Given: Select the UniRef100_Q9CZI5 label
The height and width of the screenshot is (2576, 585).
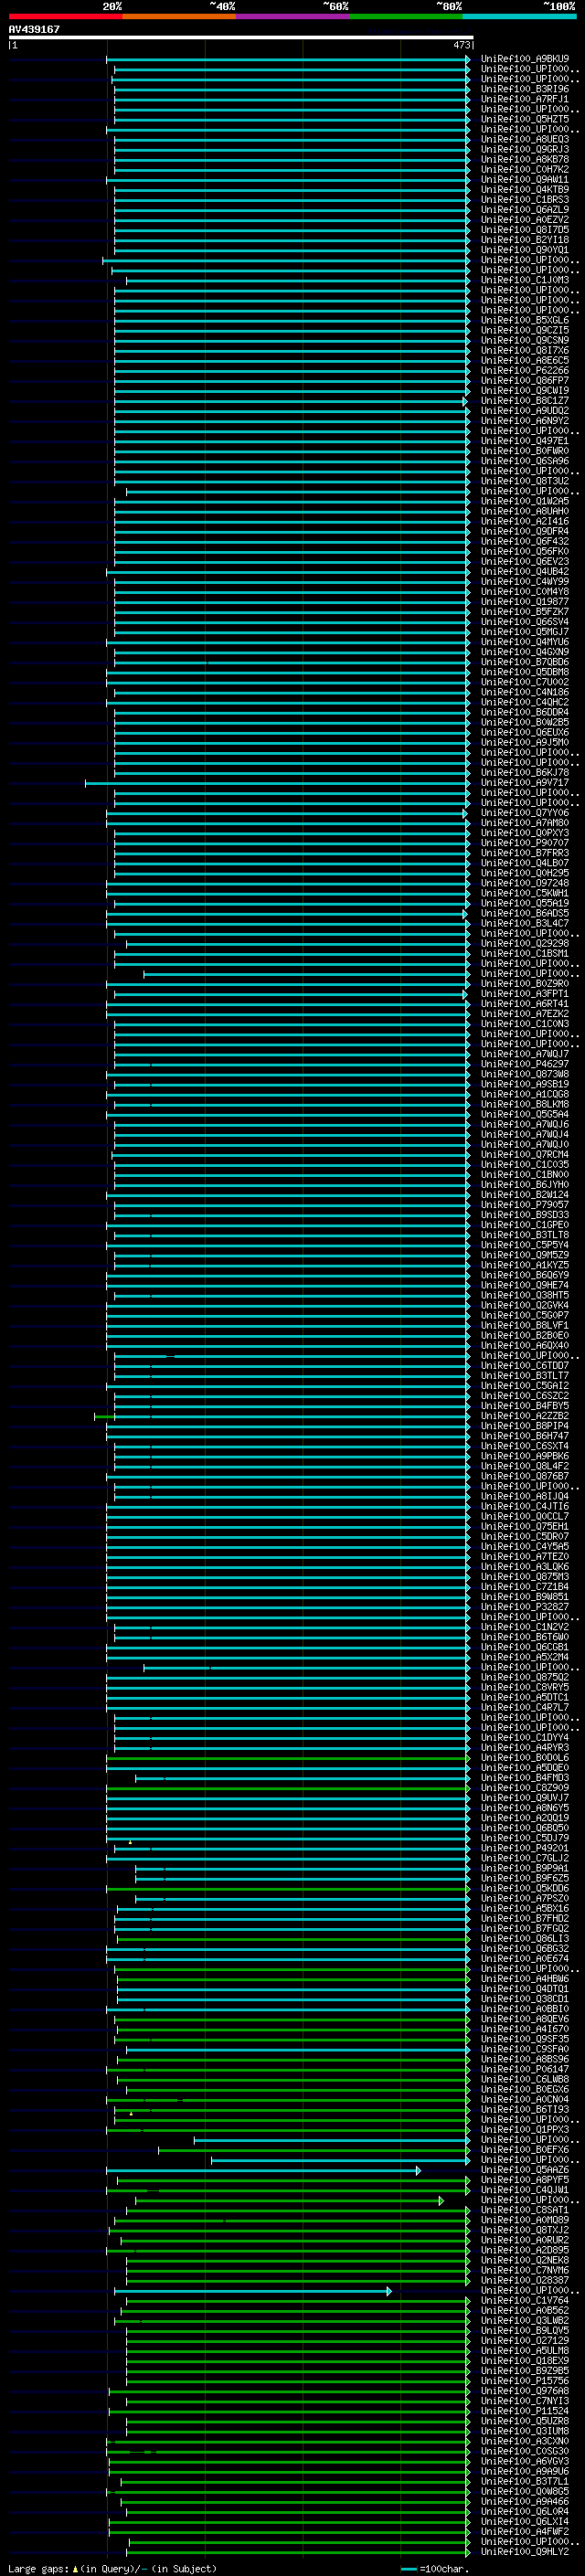Looking at the screenshot, I should coord(525,330).
